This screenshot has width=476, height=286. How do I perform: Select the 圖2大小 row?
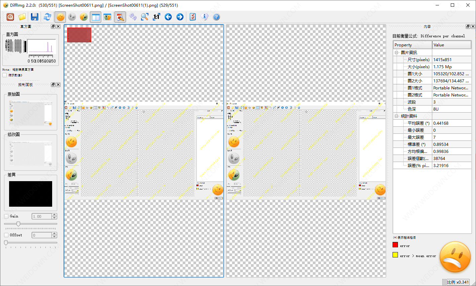tap(432, 81)
